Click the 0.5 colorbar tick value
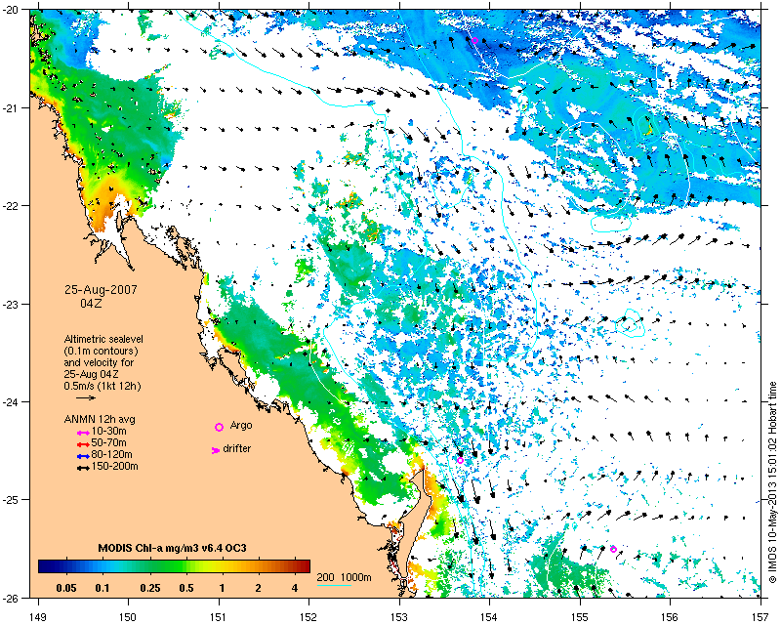Screen dimensions: 781x625 click(186, 588)
